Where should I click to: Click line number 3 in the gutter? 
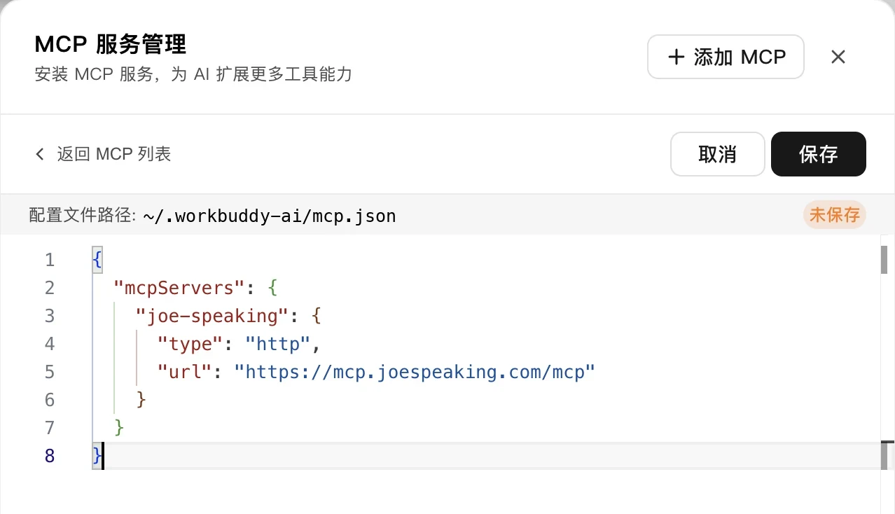(50, 316)
